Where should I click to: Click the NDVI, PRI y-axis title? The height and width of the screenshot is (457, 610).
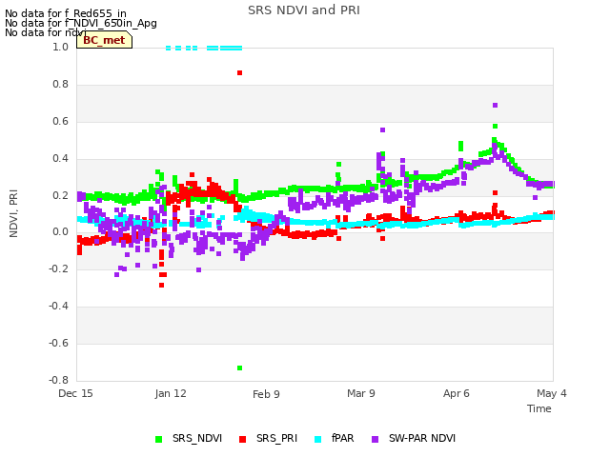[x=13, y=213]
